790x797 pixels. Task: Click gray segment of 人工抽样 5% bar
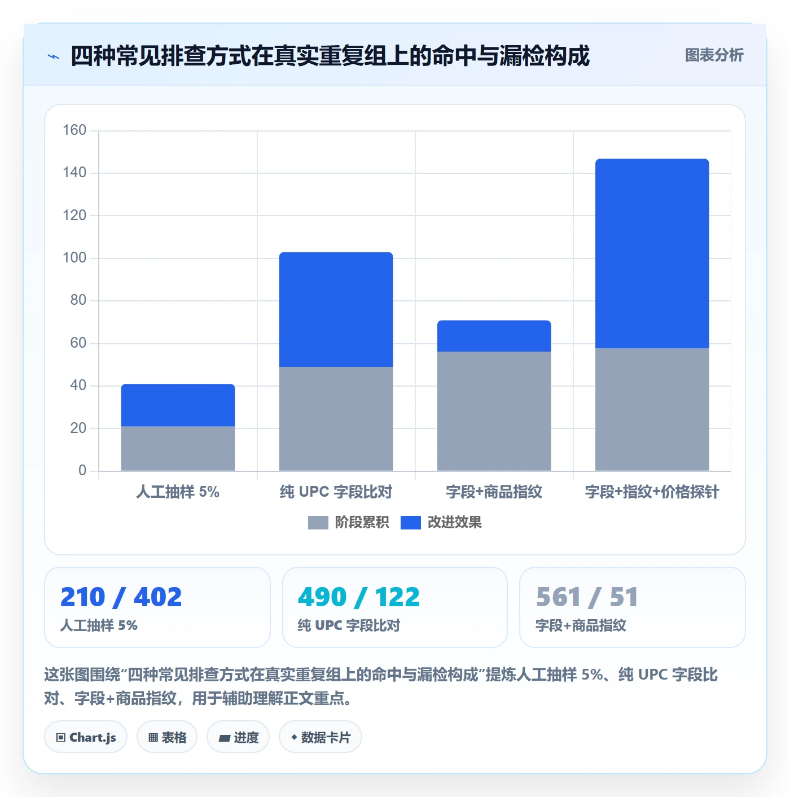coord(178,449)
